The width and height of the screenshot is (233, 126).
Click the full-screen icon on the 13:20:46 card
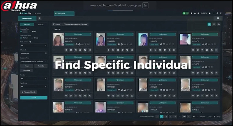(x=216, y=50)
